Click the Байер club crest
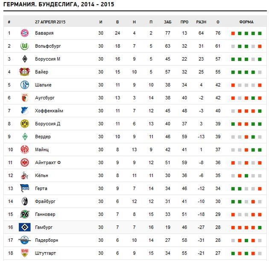Image resolution: width=269 pixels, height=261 pixels. pos(24,72)
